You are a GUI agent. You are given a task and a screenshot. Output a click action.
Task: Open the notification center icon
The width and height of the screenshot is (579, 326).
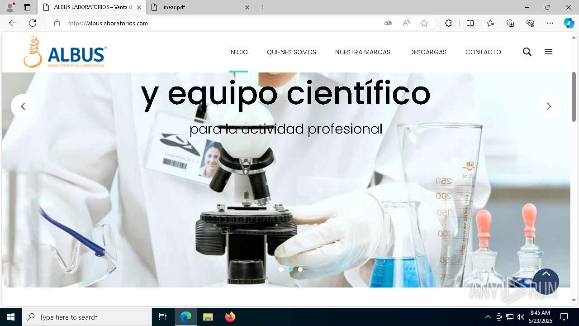(564, 317)
